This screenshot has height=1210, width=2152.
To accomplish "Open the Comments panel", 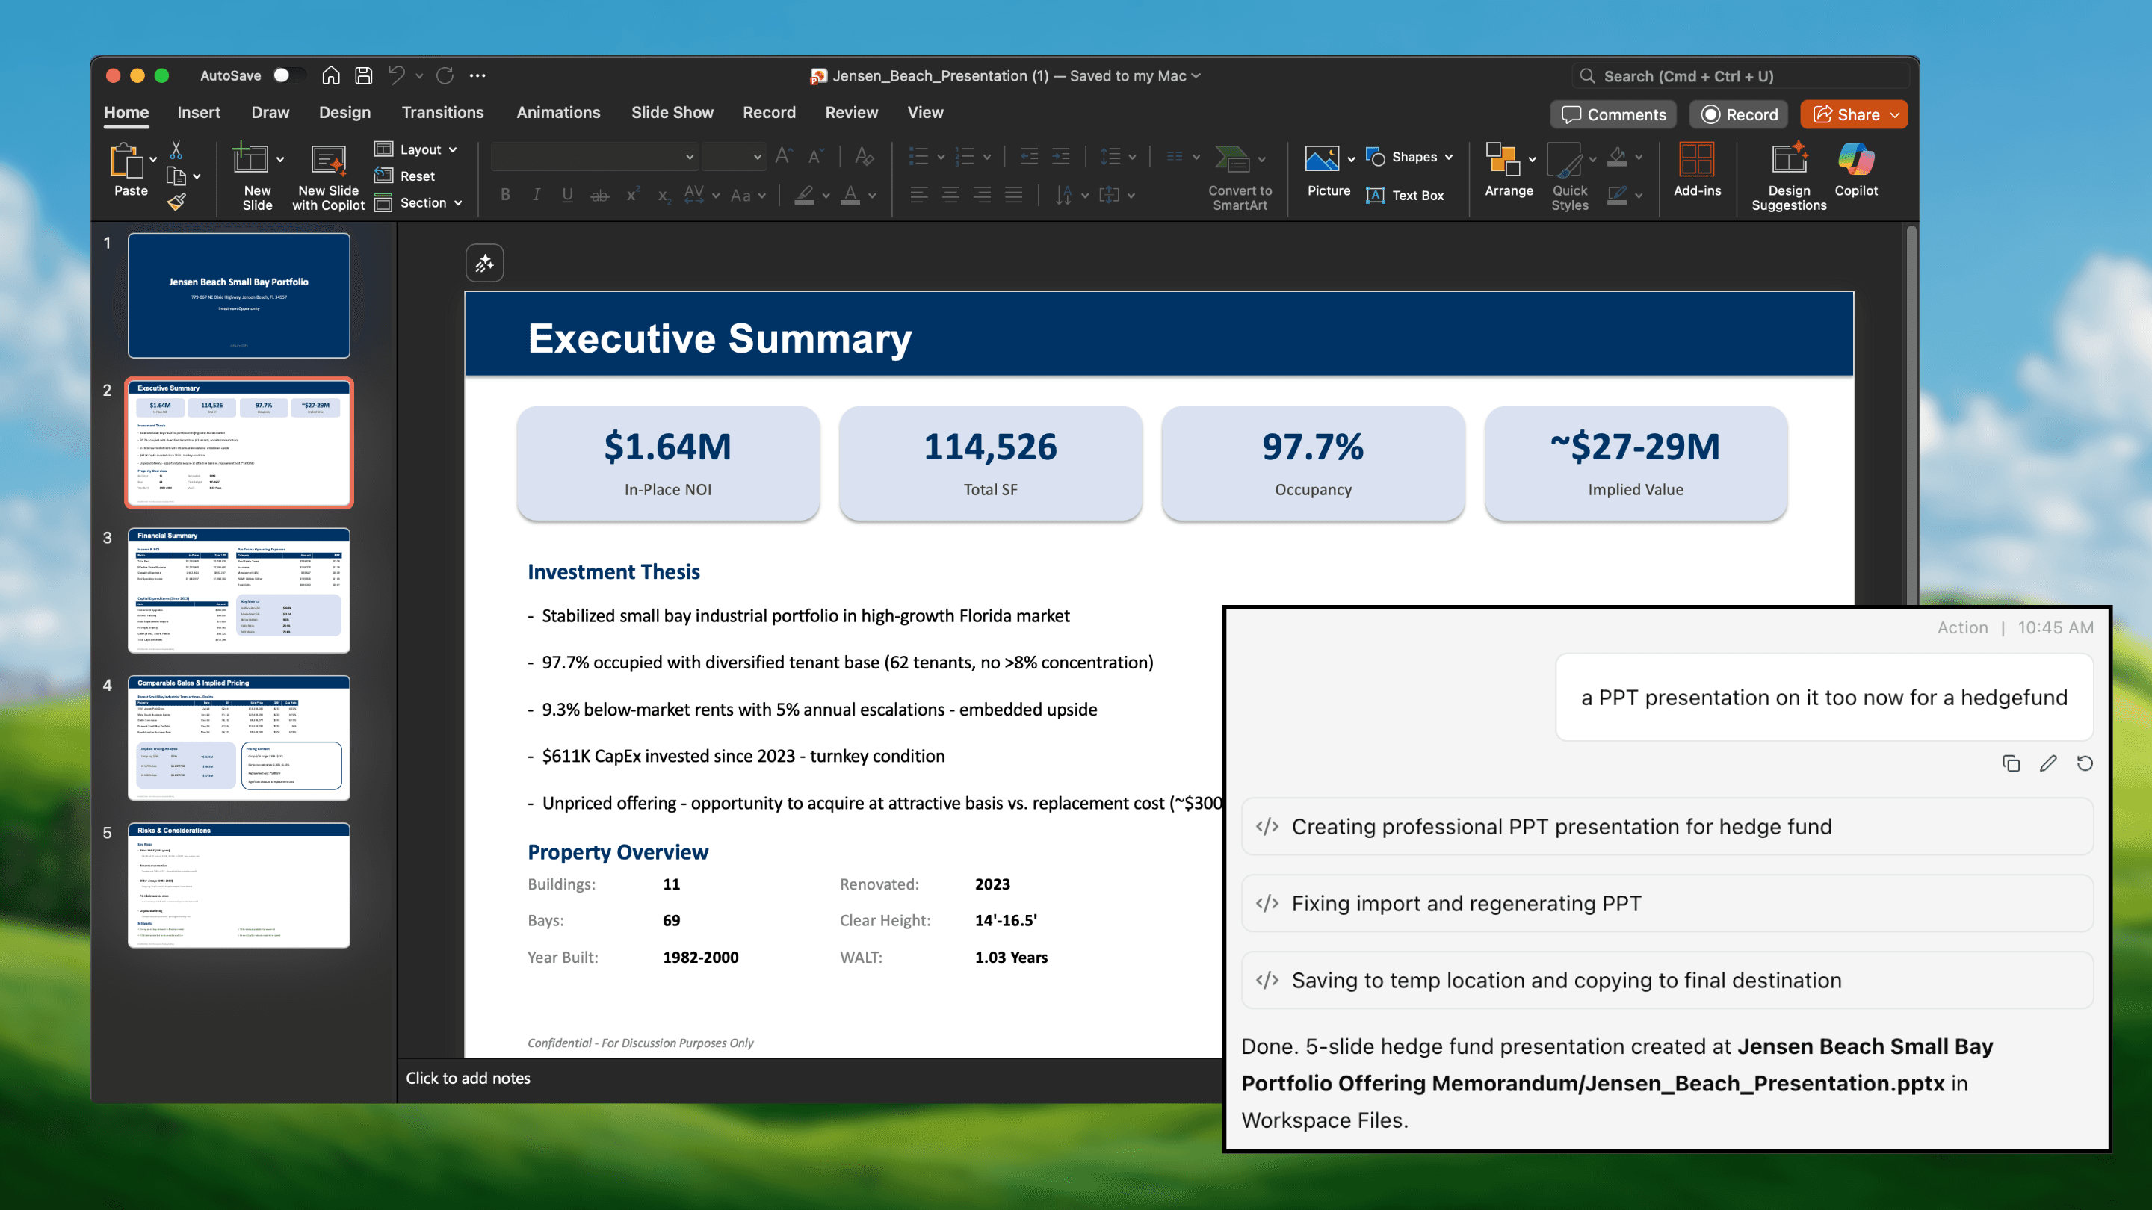I will (1613, 114).
